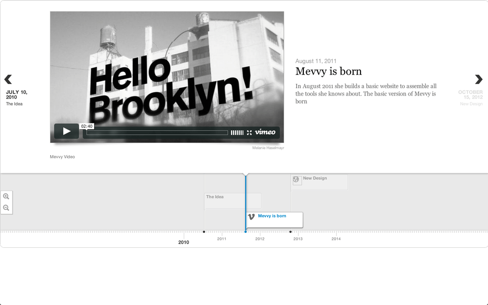The image size is (488, 305).
Task: Click Vimeo icon on Mevvy is born marker
Action: (251, 217)
